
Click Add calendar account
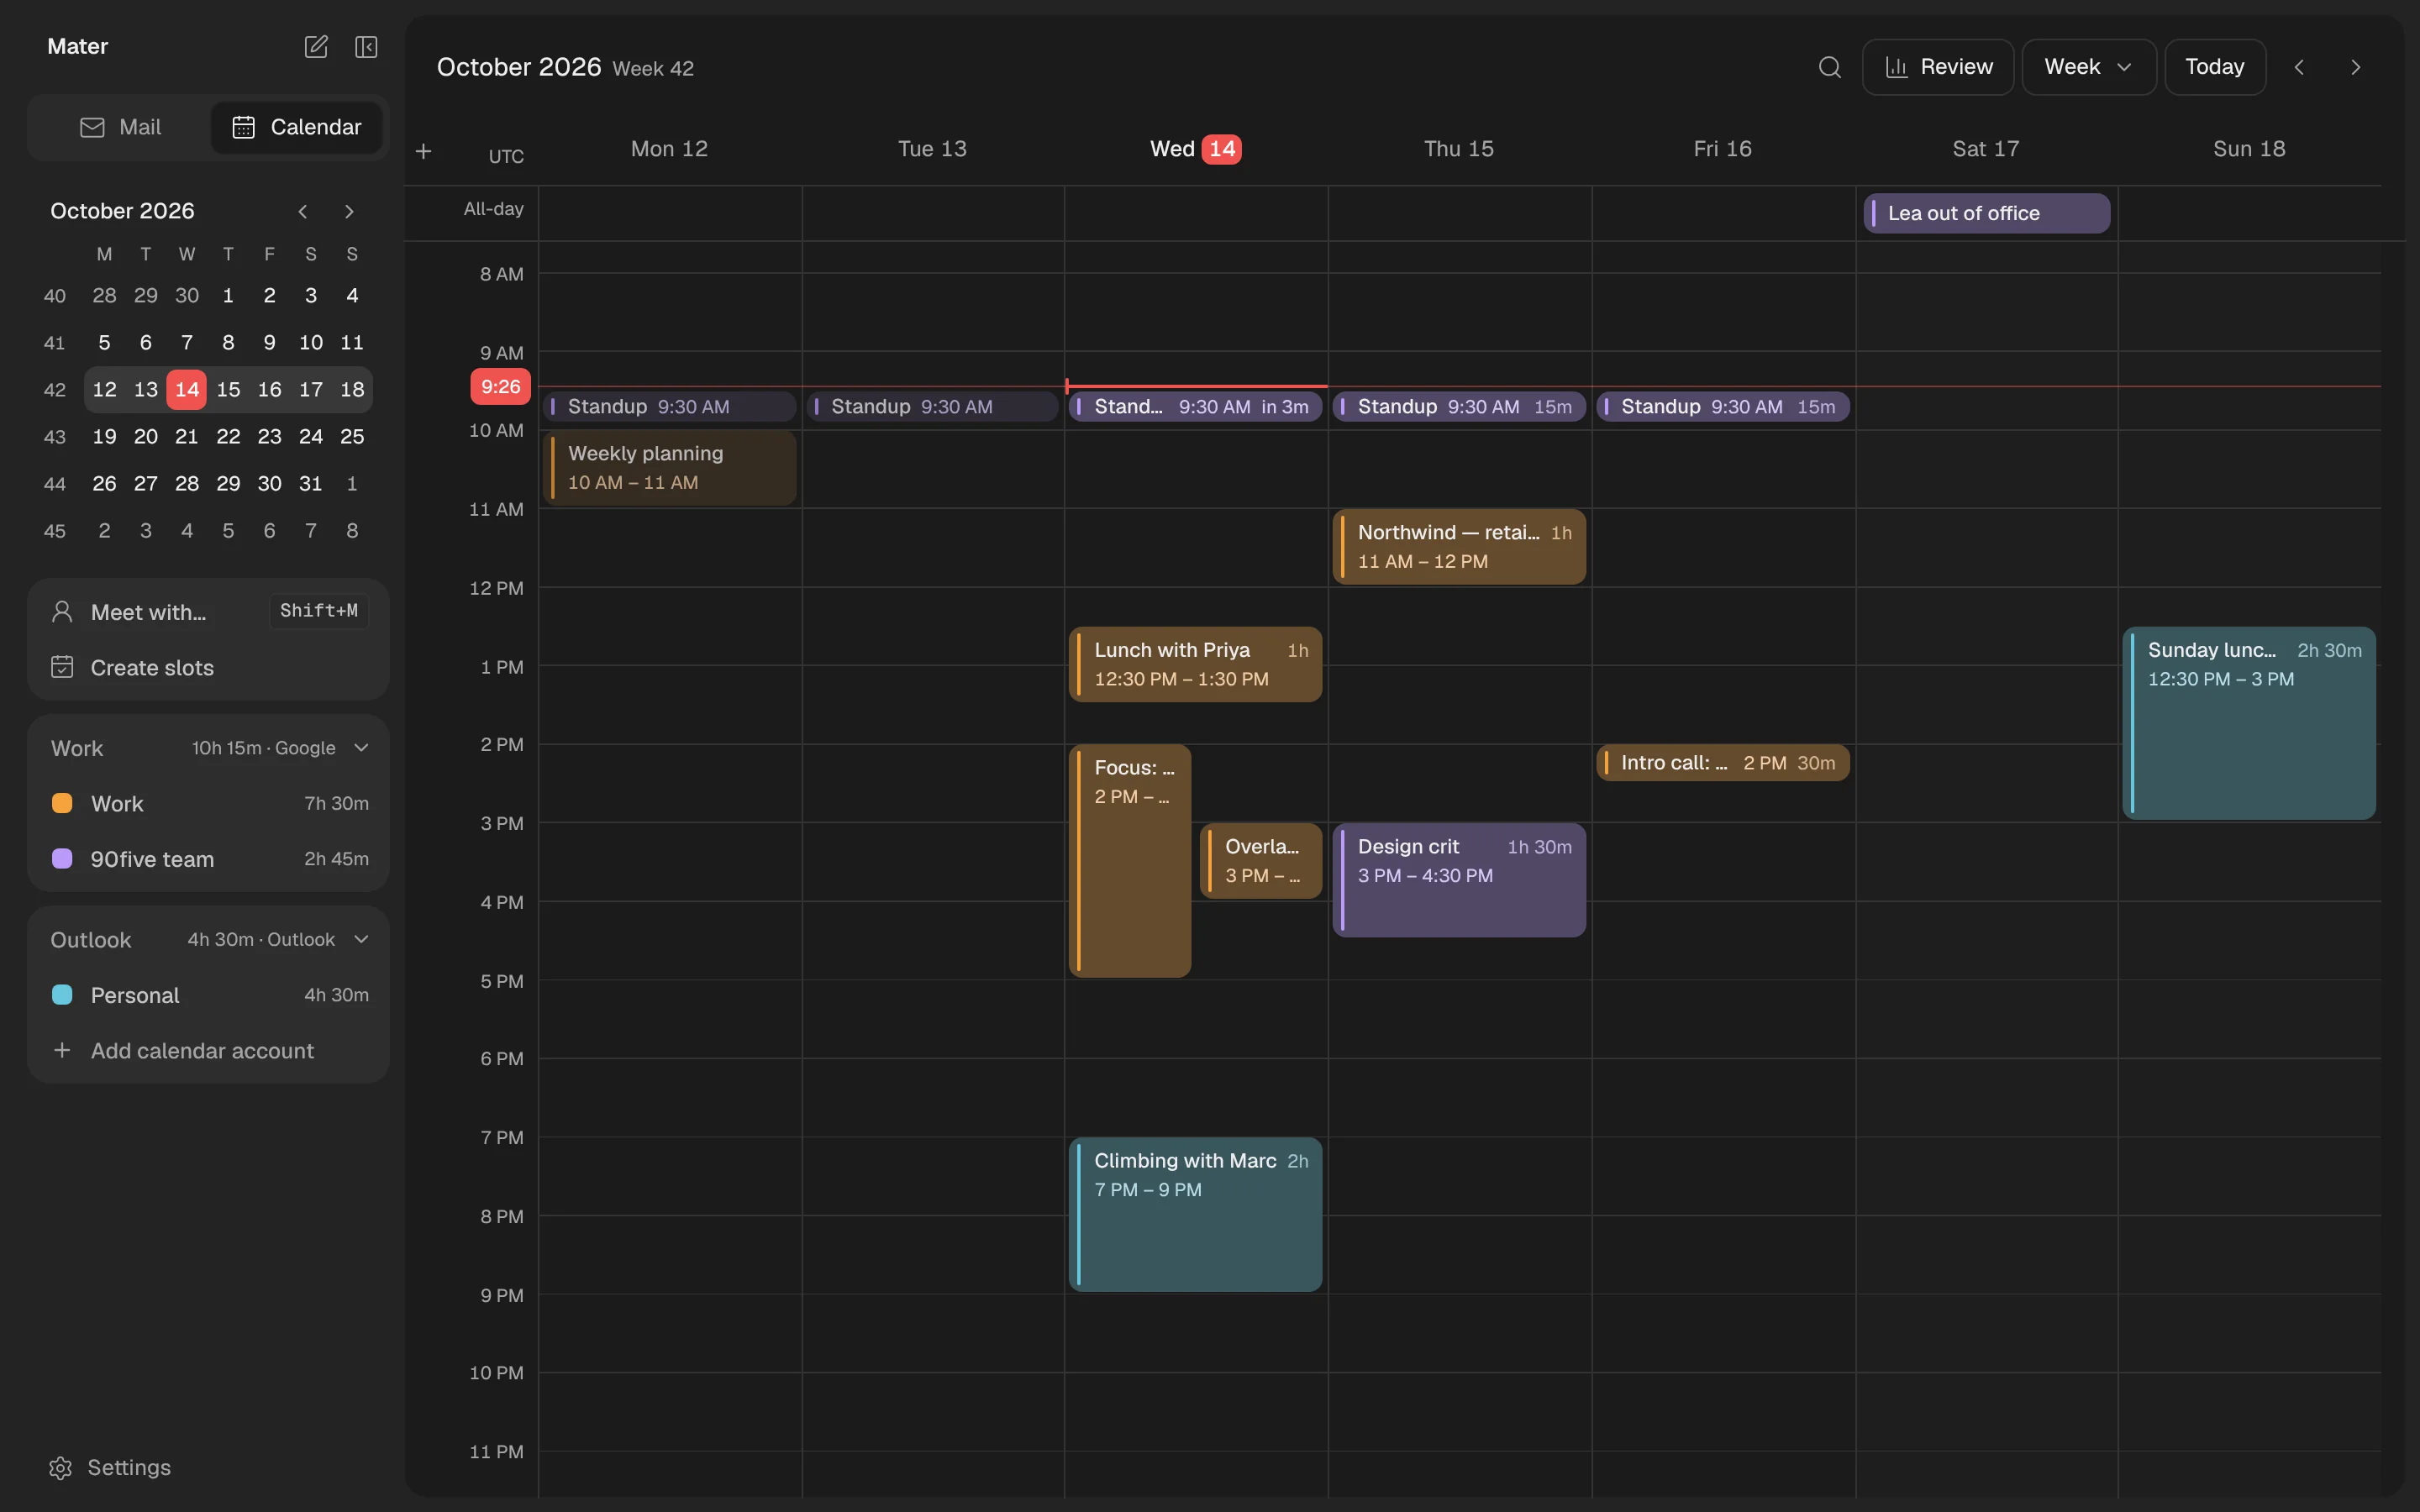click(208, 1050)
